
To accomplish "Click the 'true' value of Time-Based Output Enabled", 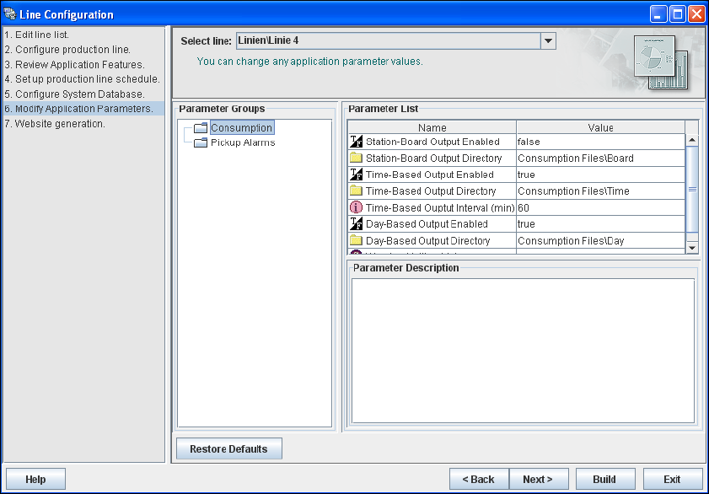I will point(600,174).
